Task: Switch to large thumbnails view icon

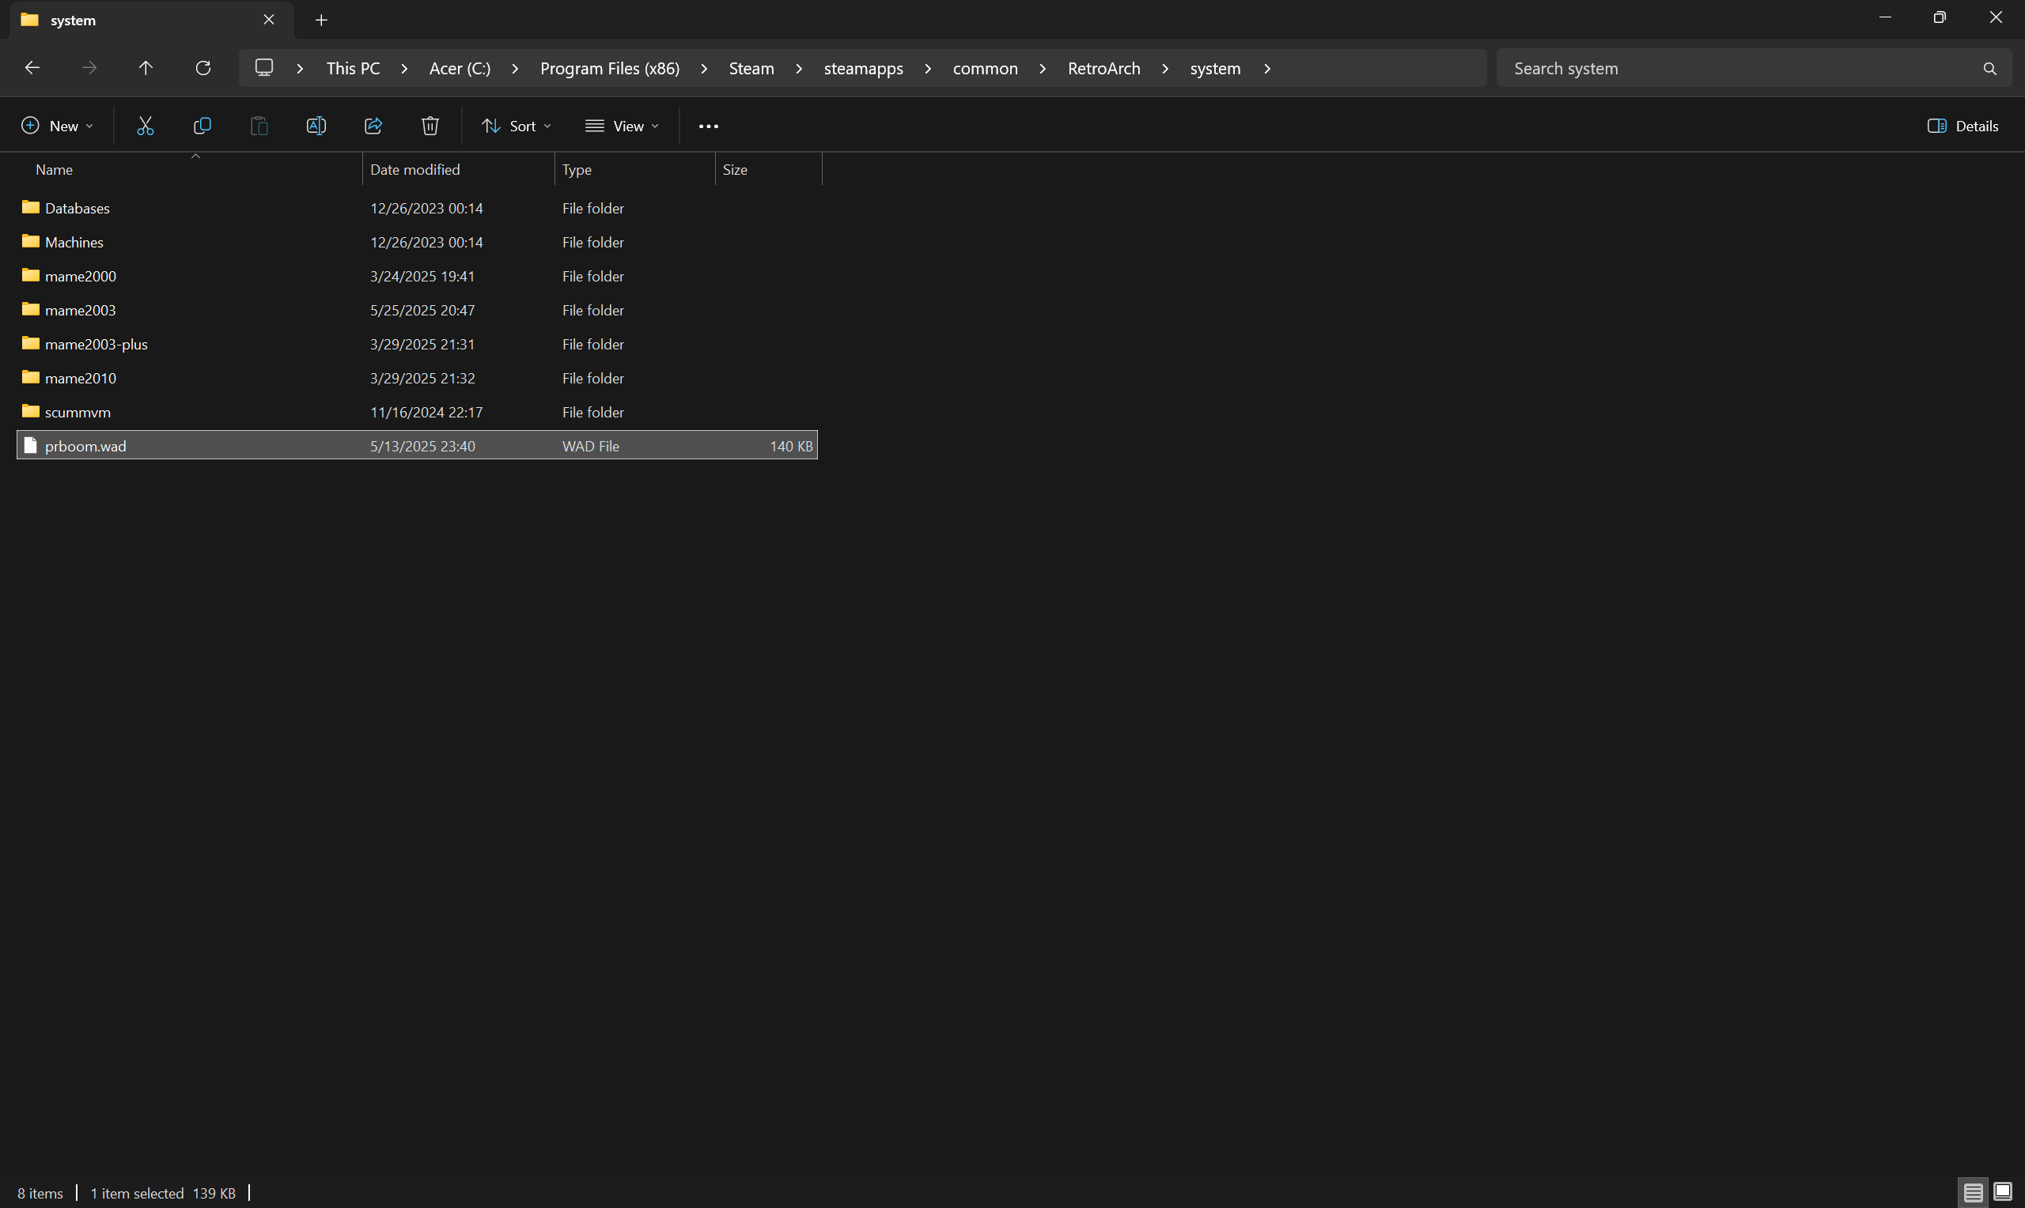Action: click(2002, 1192)
